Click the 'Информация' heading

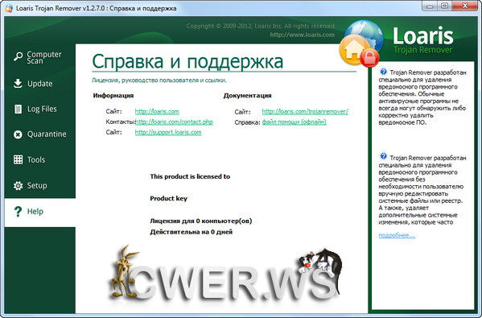[113, 95]
